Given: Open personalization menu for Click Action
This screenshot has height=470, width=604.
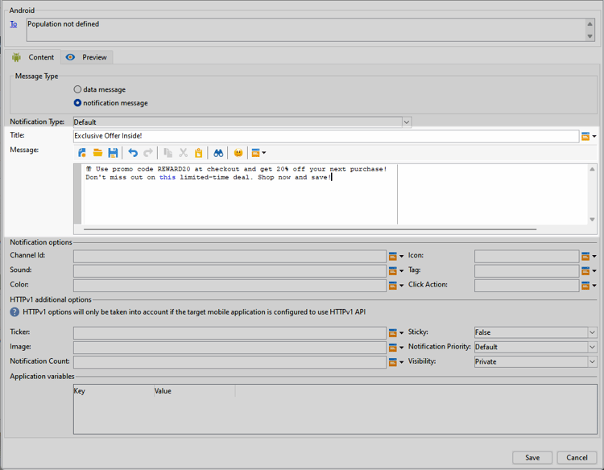Looking at the screenshot, I should (x=589, y=285).
